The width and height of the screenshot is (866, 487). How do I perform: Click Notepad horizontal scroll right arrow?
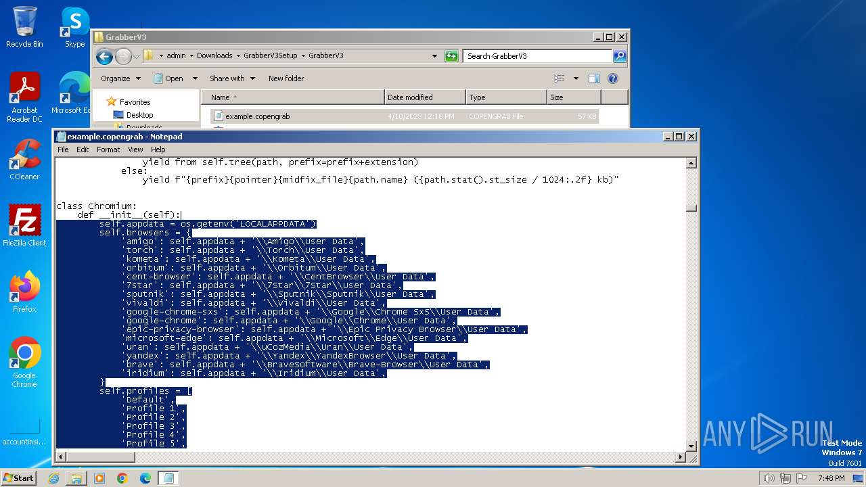click(x=681, y=457)
